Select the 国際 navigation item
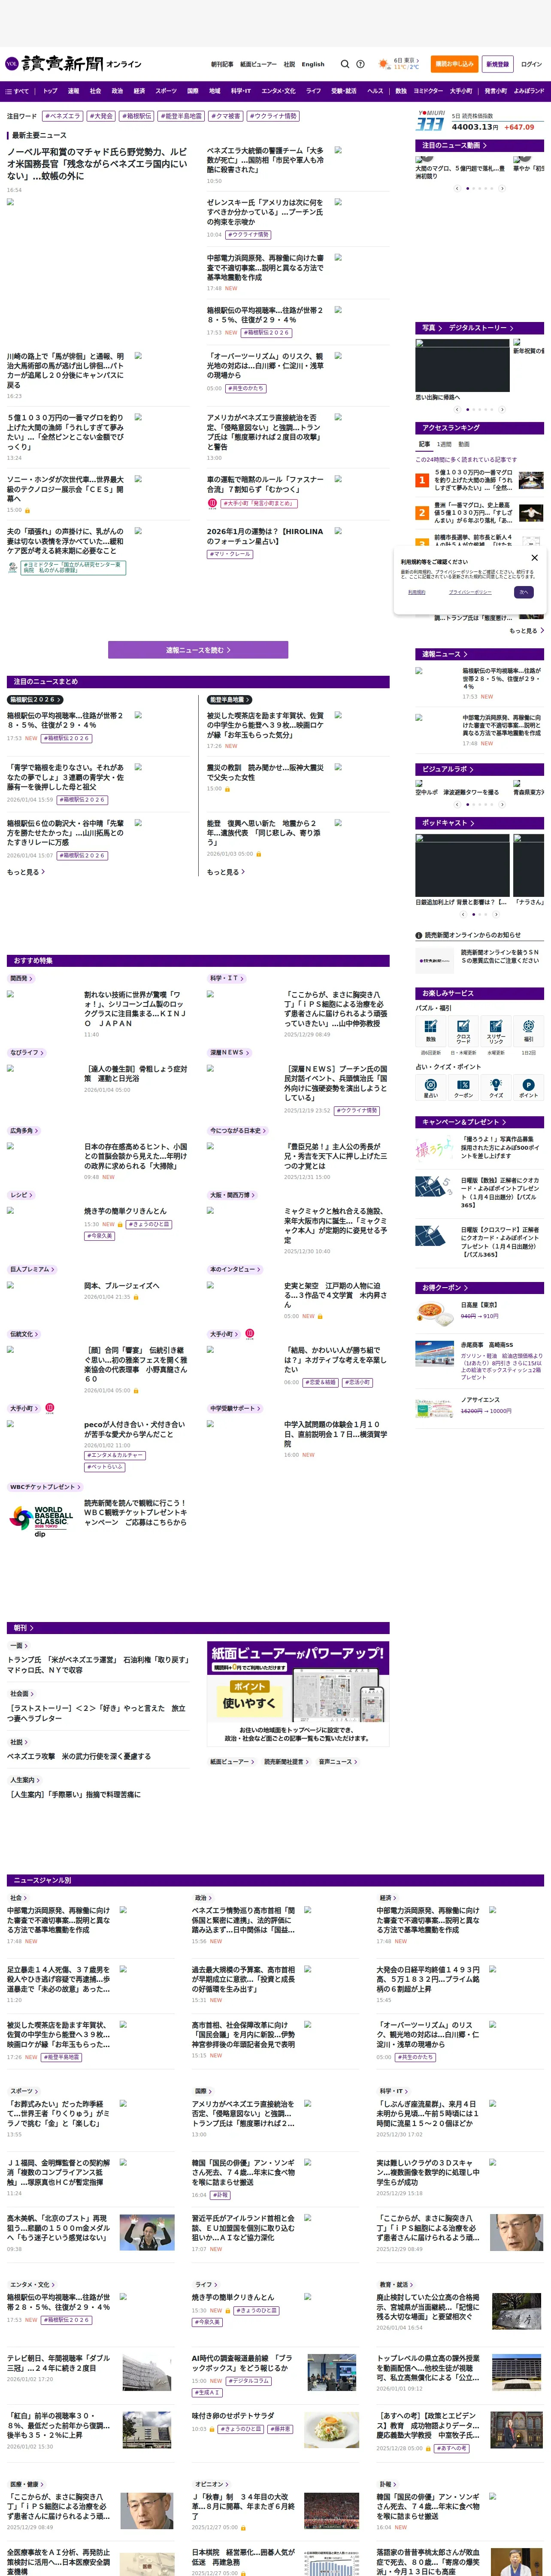The width and height of the screenshot is (551, 2576). point(193,91)
